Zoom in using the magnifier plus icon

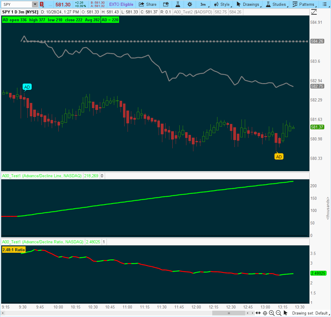pyautogui.click(x=272, y=313)
